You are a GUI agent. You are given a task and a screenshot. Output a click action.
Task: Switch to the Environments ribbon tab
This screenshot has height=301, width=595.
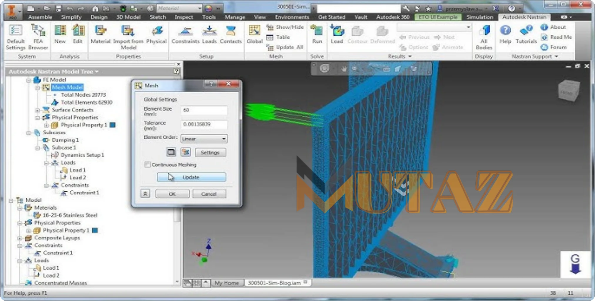coord(292,17)
